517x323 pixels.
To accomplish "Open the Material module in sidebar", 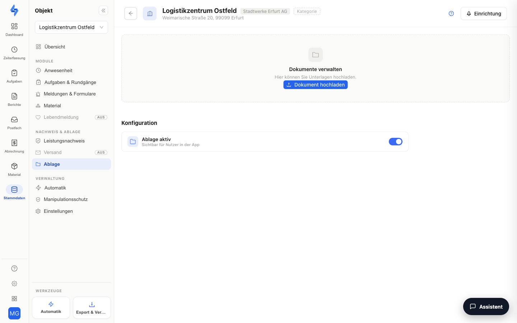I will point(71,106).
